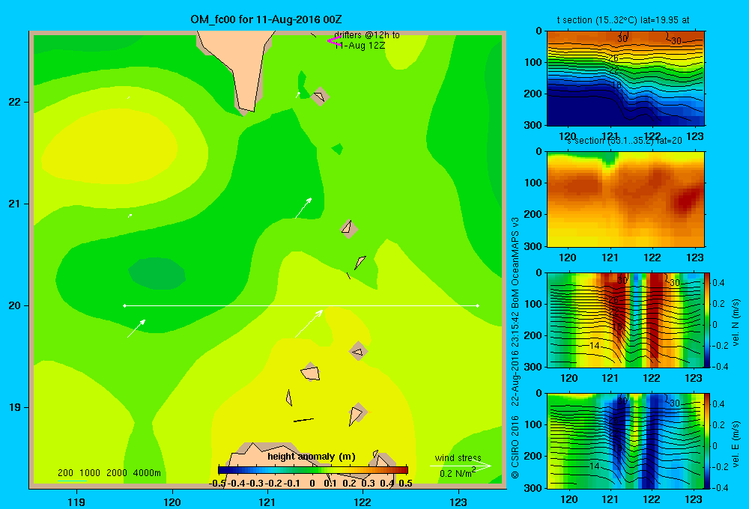Click longitude label 119 on the main map
The width and height of the screenshot is (749, 509).
pyautogui.click(x=76, y=502)
